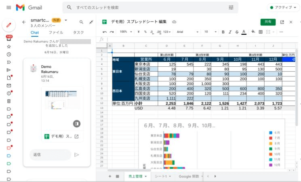Open spreadsheet in a new window
This screenshot has height=182, width=301.
282,22
